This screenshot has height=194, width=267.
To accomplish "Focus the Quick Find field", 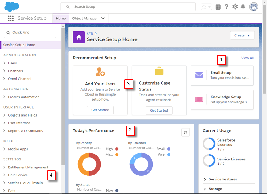I will pos(30,32).
